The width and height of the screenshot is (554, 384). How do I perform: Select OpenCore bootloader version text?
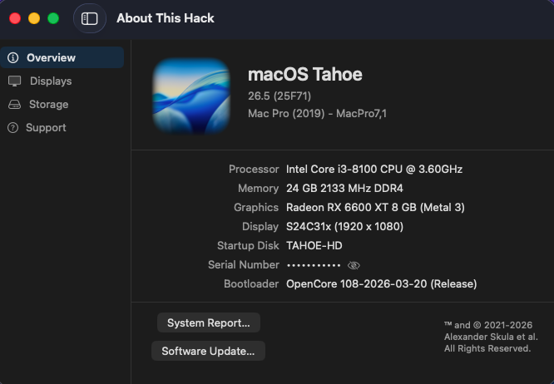pos(382,283)
